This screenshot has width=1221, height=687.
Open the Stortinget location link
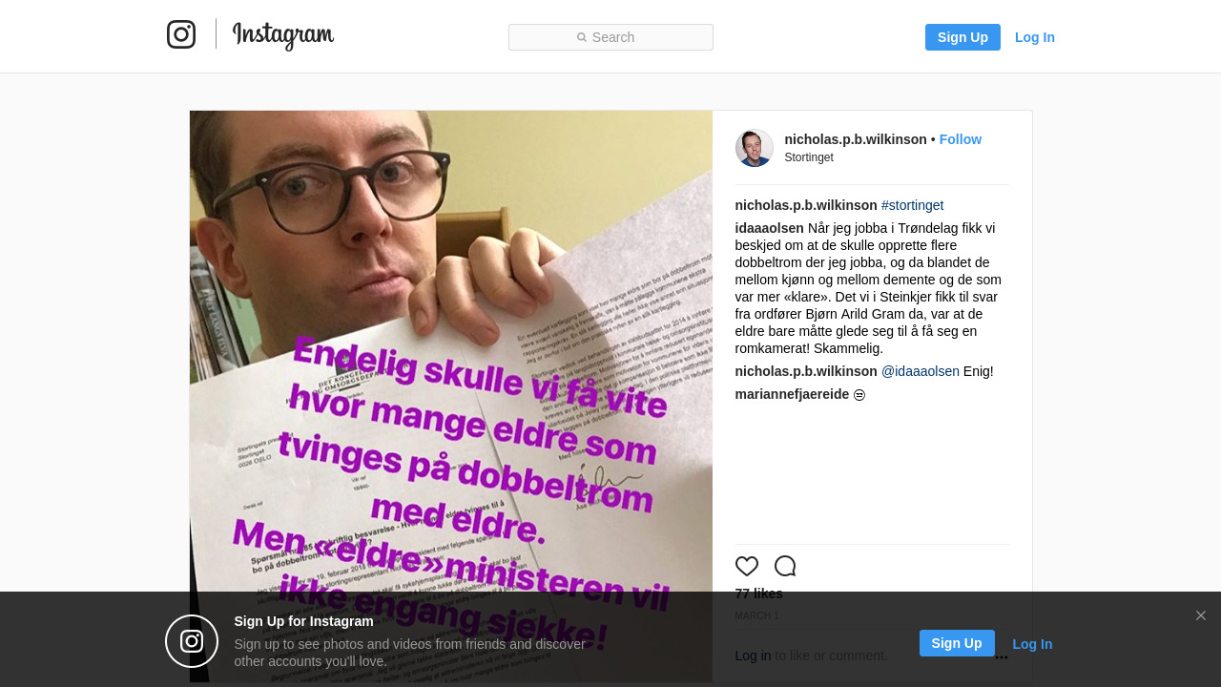[x=809, y=157]
